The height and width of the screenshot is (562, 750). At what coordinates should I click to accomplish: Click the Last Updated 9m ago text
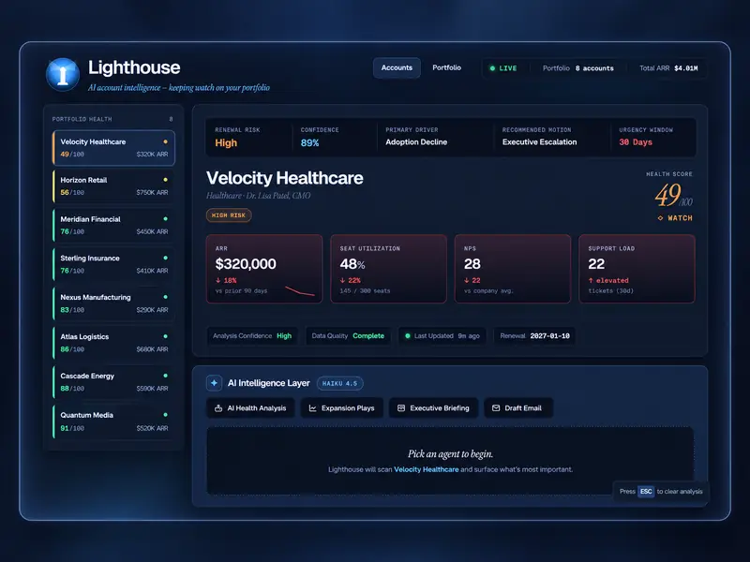(x=447, y=336)
